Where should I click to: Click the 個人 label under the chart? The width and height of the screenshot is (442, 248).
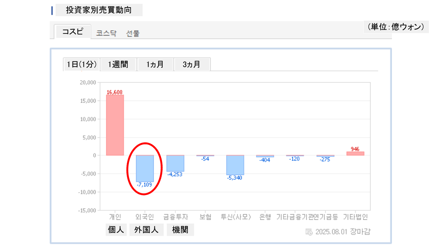[x=116, y=230]
